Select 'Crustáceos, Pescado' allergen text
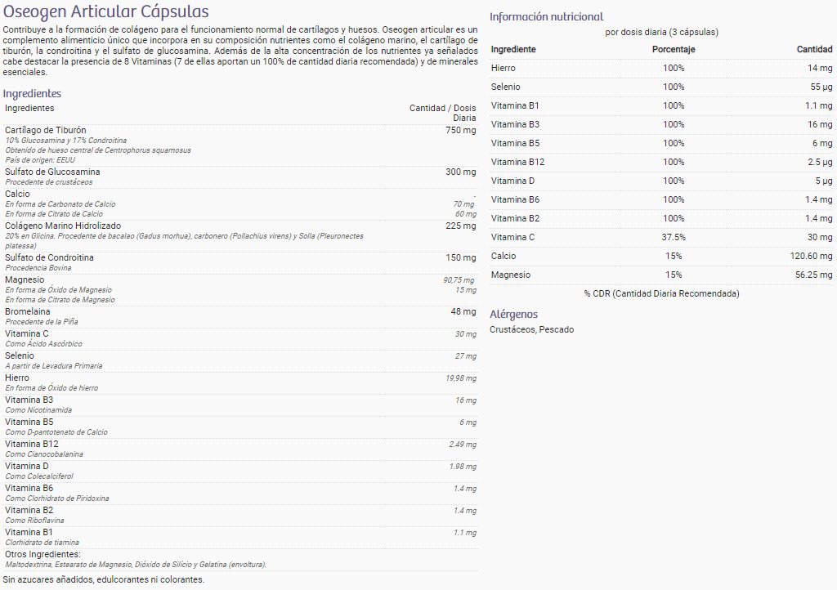 coord(531,329)
